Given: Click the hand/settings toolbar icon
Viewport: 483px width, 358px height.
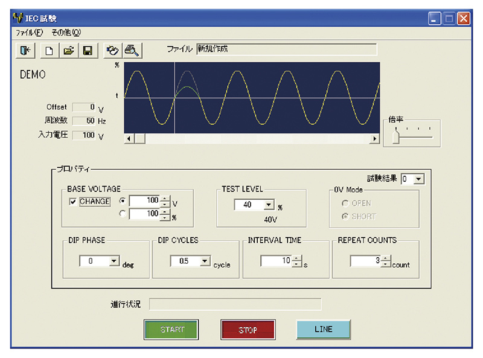Looking at the screenshot, I should (113, 51).
